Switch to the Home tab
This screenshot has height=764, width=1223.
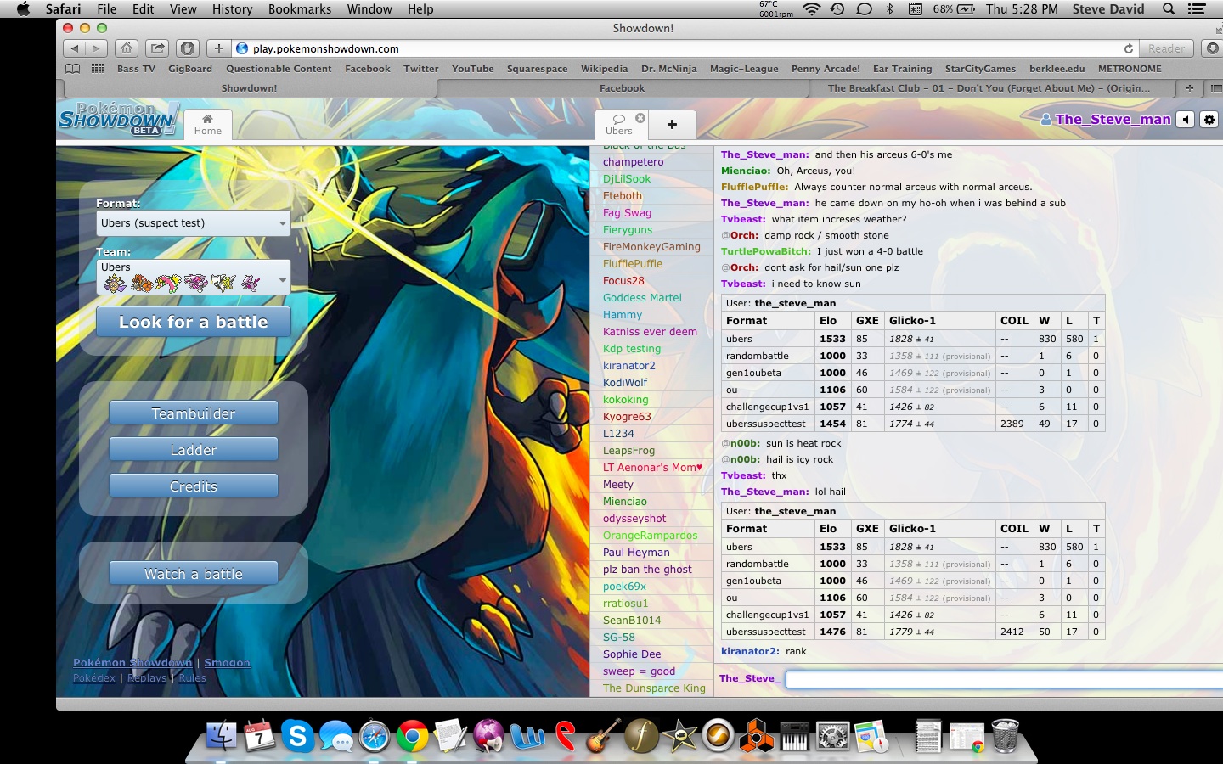pyautogui.click(x=207, y=124)
